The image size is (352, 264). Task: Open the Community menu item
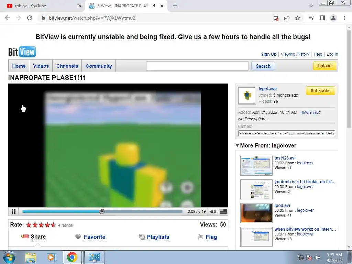pyautogui.click(x=99, y=66)
